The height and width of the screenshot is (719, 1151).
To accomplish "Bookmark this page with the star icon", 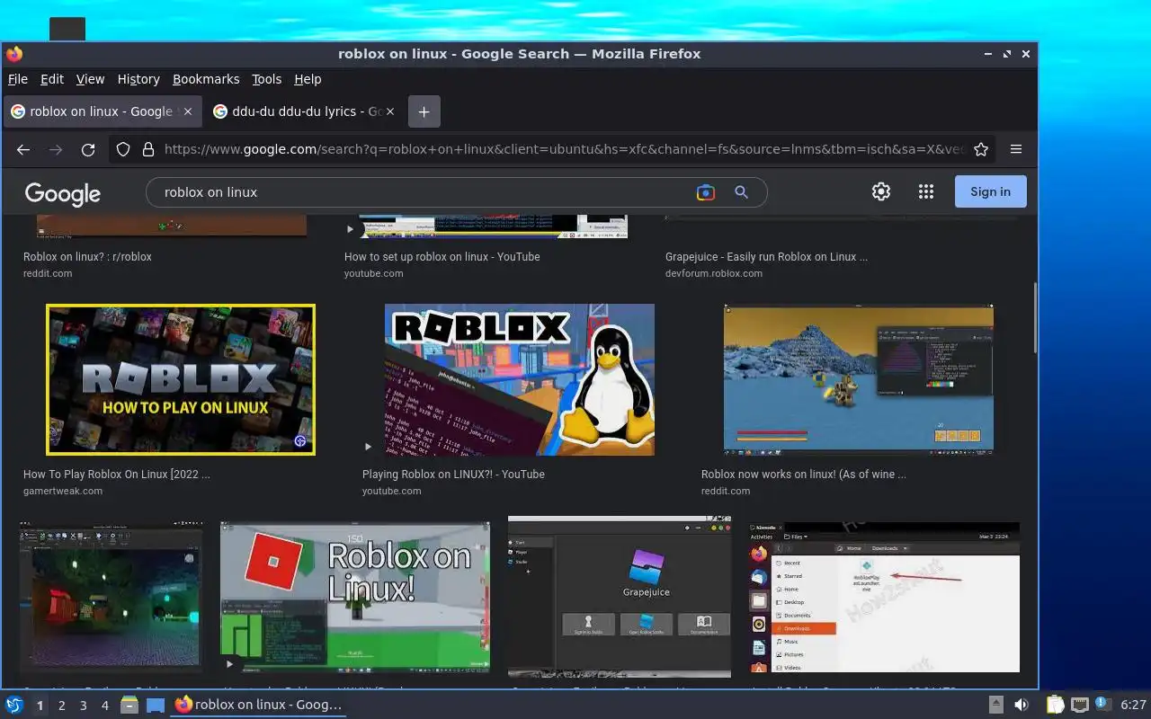I will [x=981, y=149].
